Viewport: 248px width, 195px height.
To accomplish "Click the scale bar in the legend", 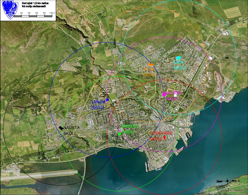I will 33,16.
